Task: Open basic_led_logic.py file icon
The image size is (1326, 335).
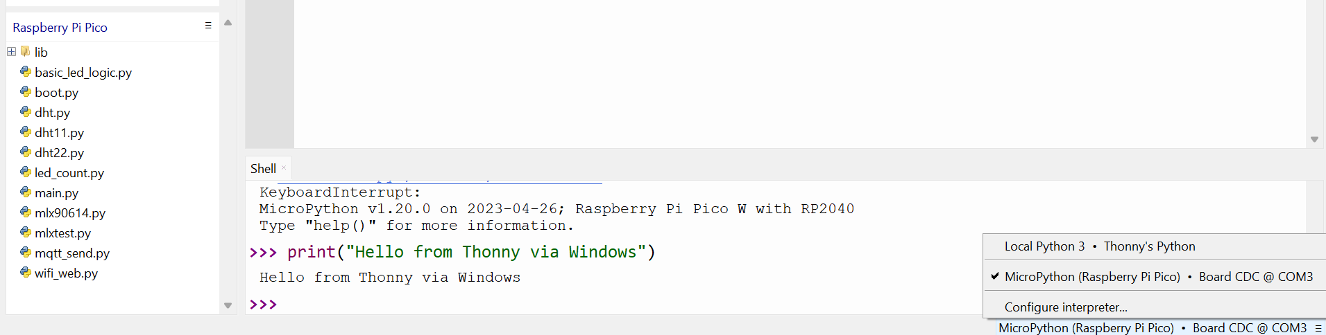Action: tap(26, 71)
